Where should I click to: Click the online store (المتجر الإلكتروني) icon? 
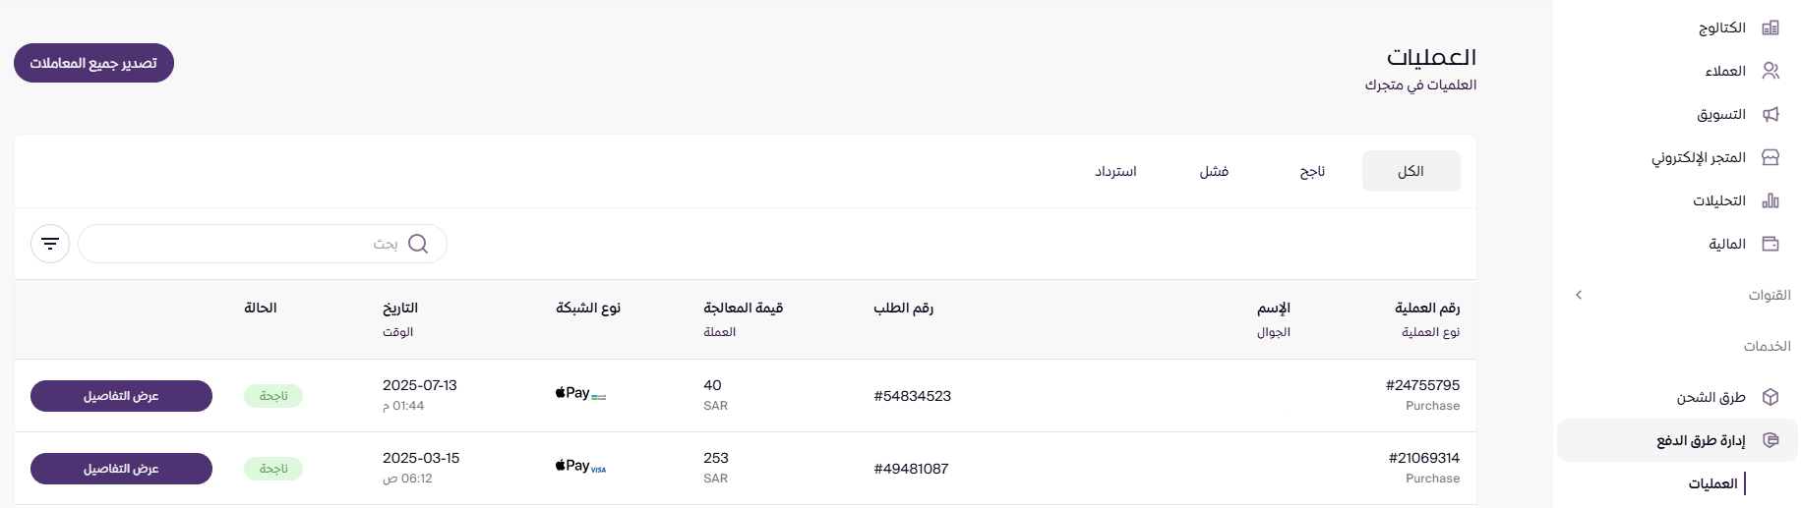1771,157
